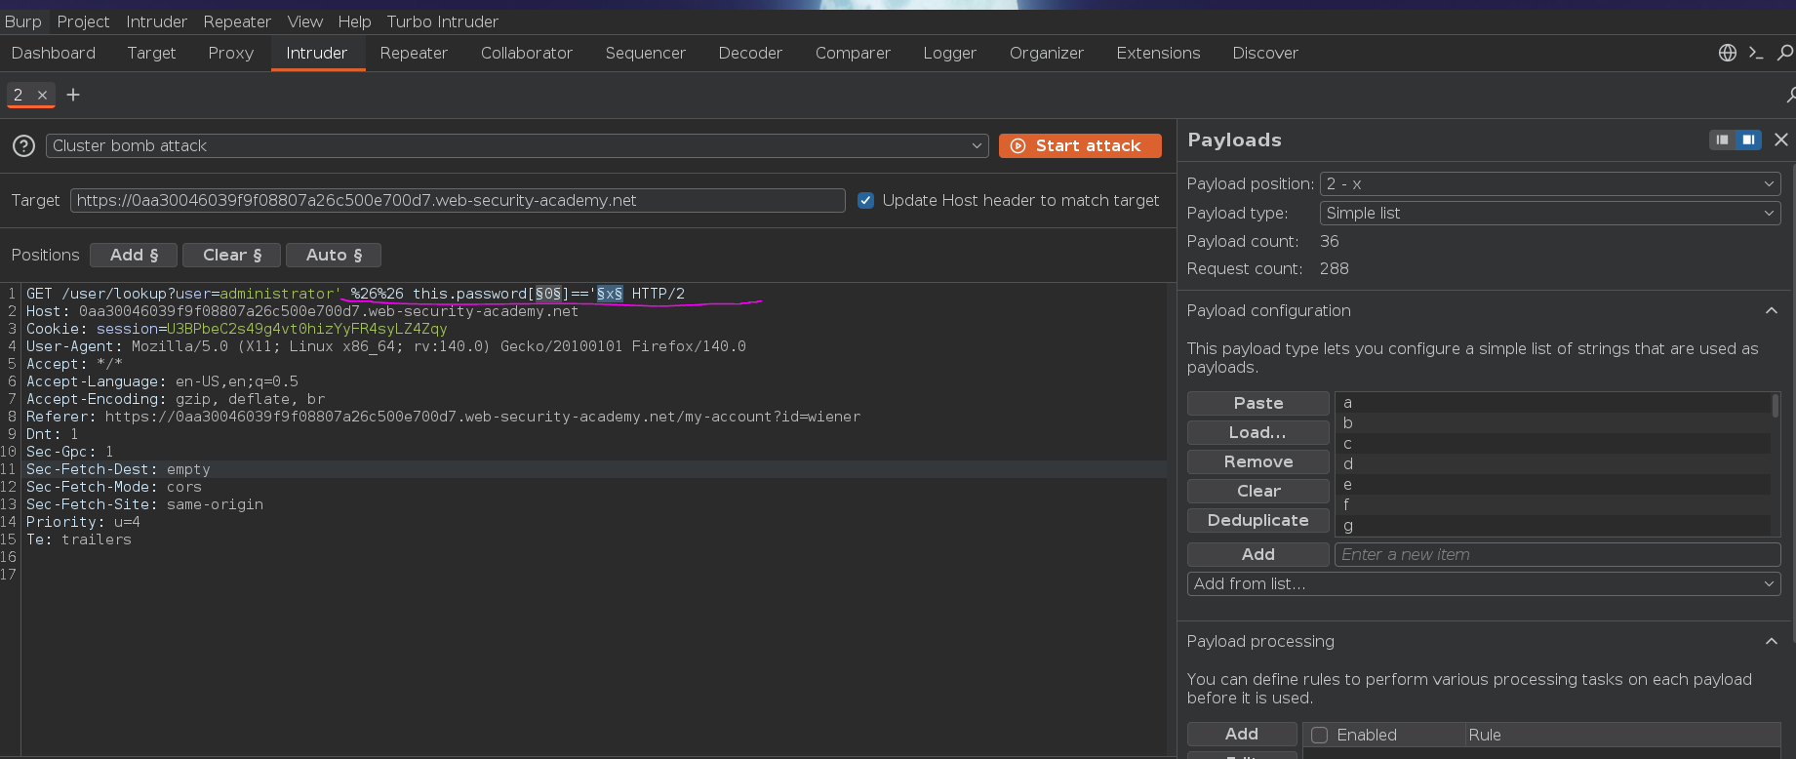The width and height of the screenshot is (1796, 759).
Task: Click the User-Agent header line
Action: (x=386, y=346)
